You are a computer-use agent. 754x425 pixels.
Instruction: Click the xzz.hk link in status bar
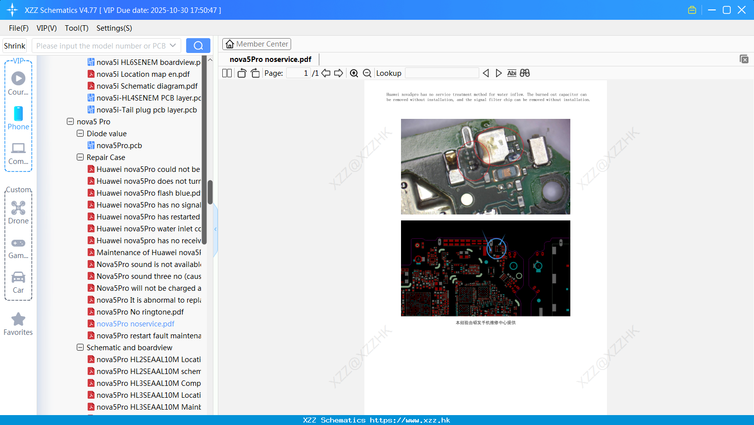coord(410,420)
